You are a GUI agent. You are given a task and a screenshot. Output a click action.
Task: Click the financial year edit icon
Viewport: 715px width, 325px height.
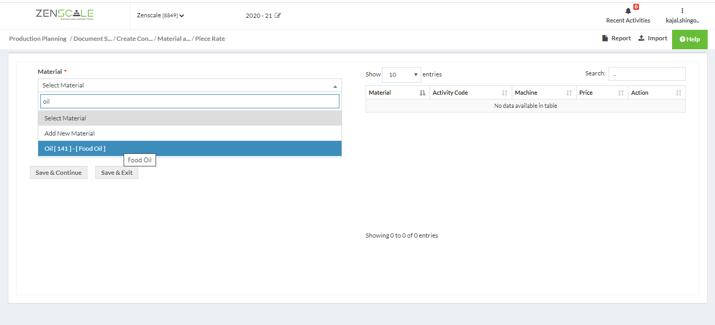click(x=278, y=16)
